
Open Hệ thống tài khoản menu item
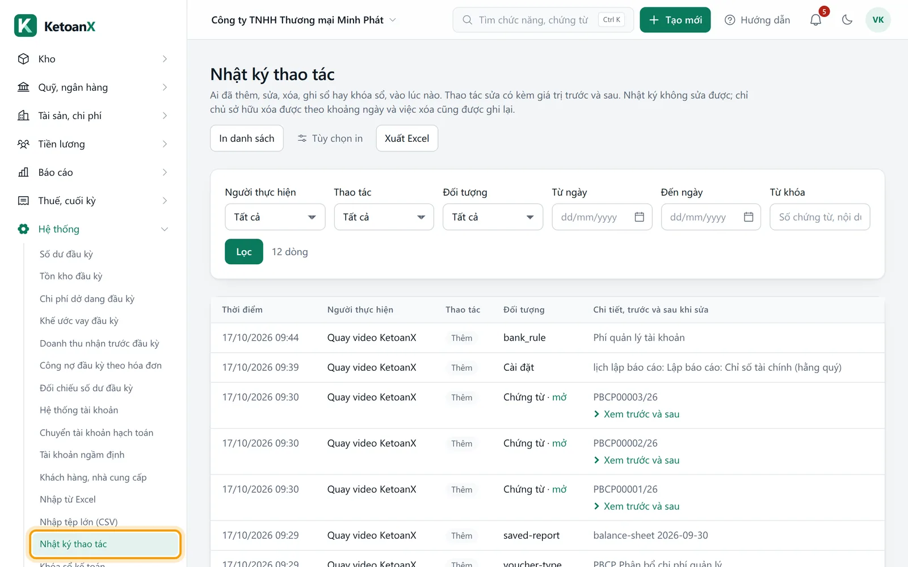(x=79, y=410)
